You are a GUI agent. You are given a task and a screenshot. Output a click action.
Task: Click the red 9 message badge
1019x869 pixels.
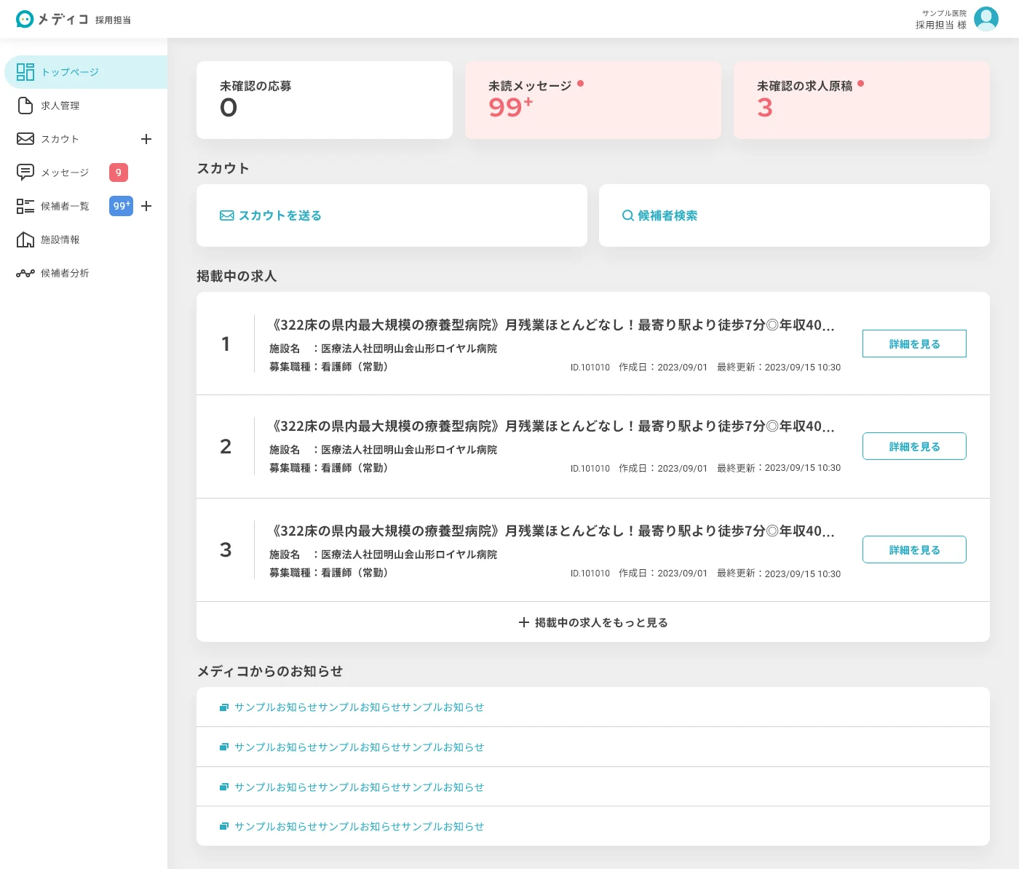(x=119, y=172)
